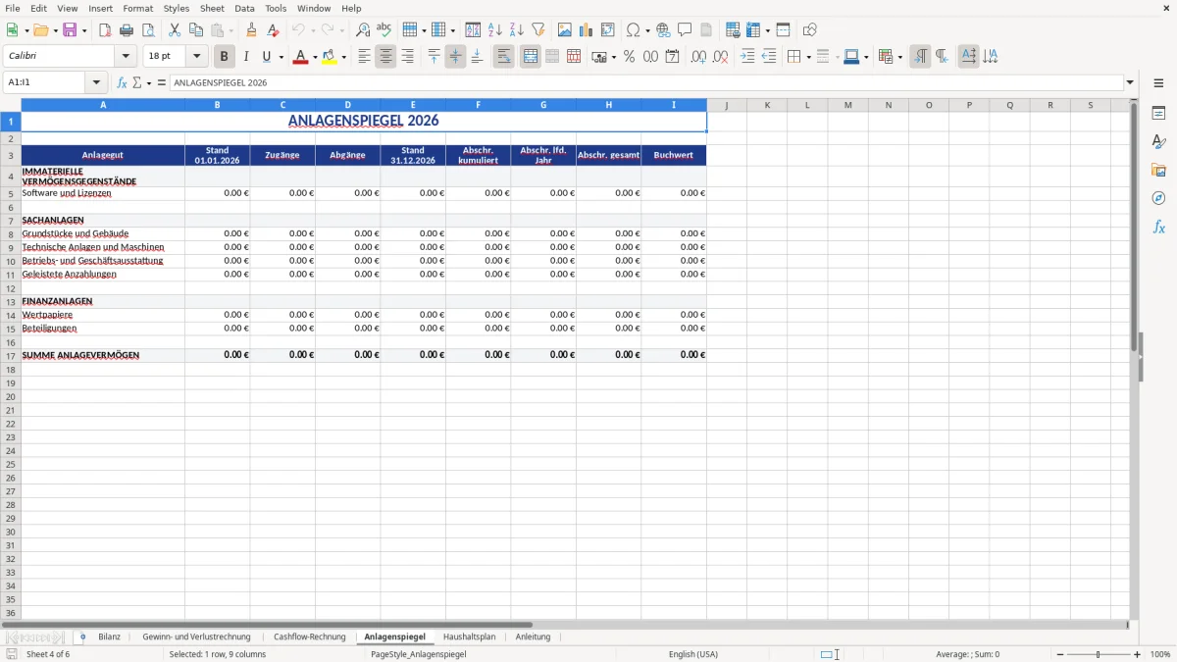
Task: Sort data ascending
Action: click(x=493, y=28)
